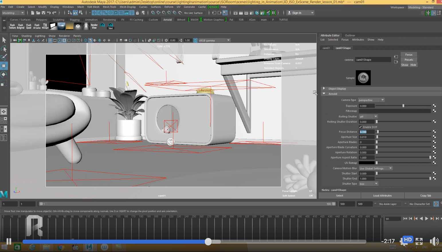Image resolution: width=442 pixels, height=252 pixels.
Task: Click the Undo arrow icon
Action: tap(49, 13)
